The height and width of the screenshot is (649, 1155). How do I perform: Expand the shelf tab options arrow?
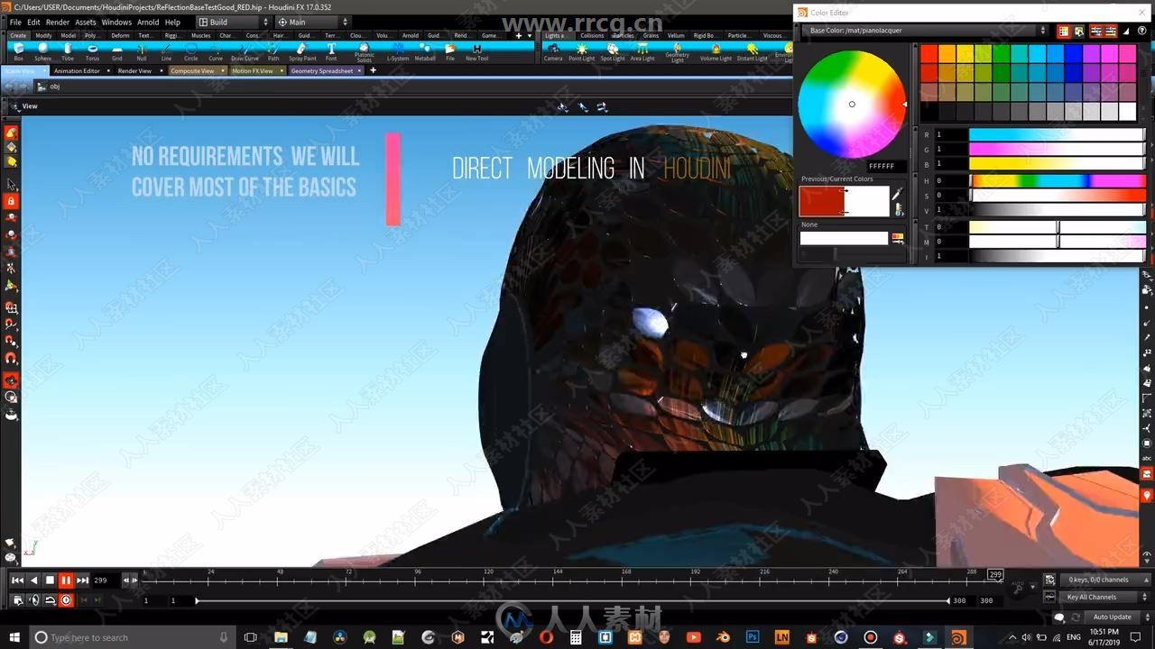pos(531,35)
